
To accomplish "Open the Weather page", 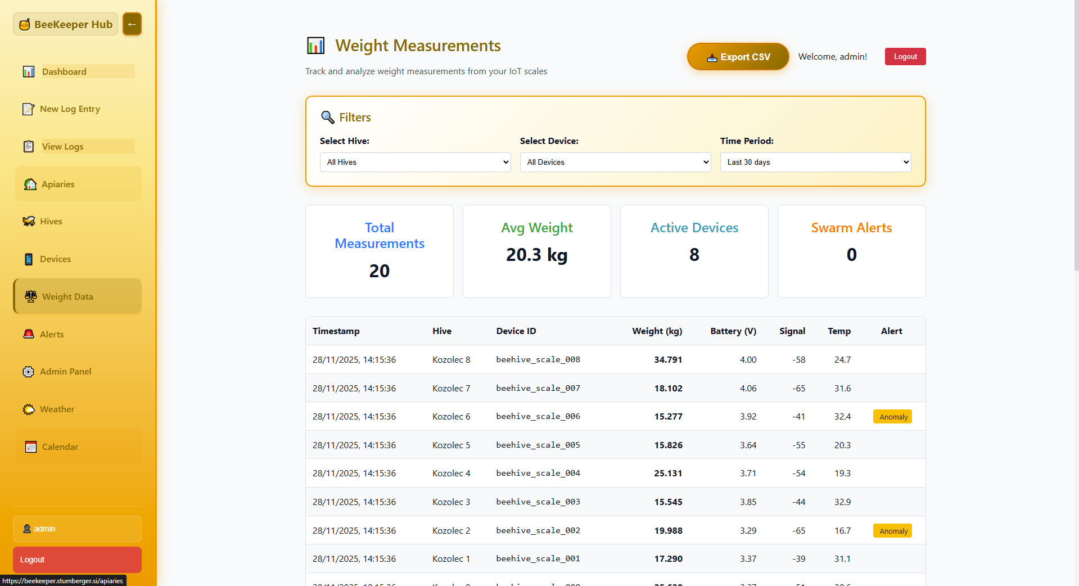I will [78, 409].
